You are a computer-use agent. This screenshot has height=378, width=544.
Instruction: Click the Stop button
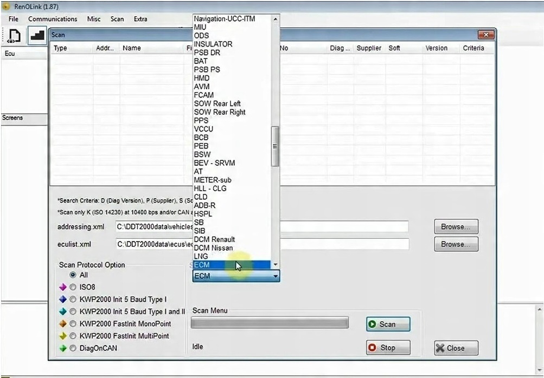[x=388, y=348]
